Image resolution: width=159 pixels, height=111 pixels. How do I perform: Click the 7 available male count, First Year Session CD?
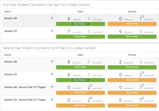tap(69, 31)
